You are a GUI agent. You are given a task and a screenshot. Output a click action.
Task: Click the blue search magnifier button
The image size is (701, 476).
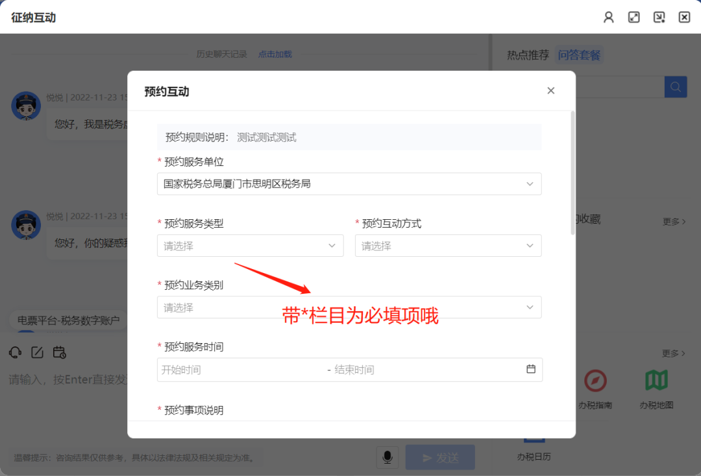[676, 87]
